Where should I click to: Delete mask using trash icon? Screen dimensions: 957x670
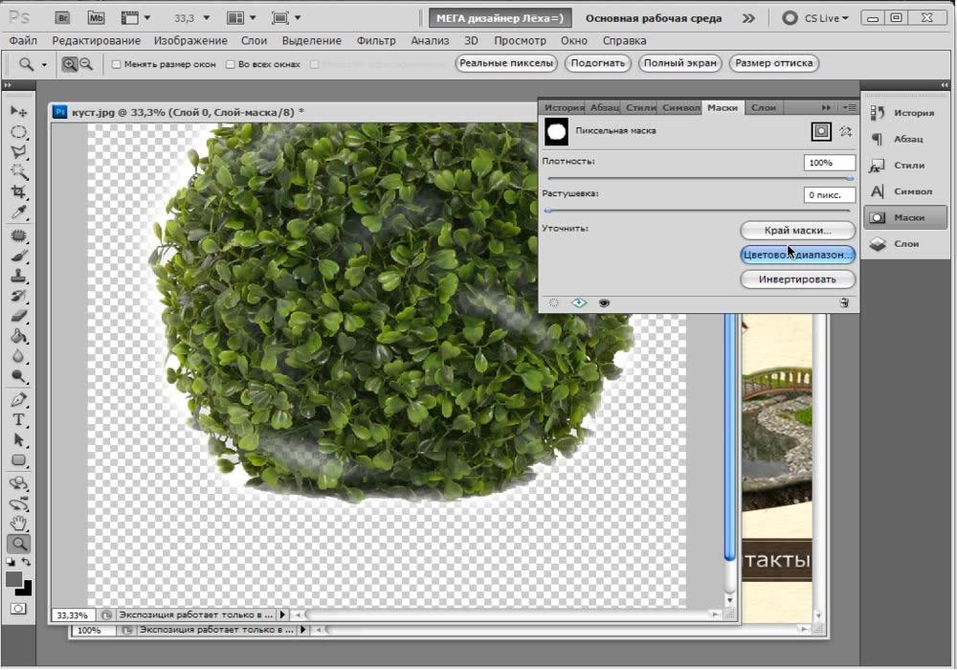(844, 302)
